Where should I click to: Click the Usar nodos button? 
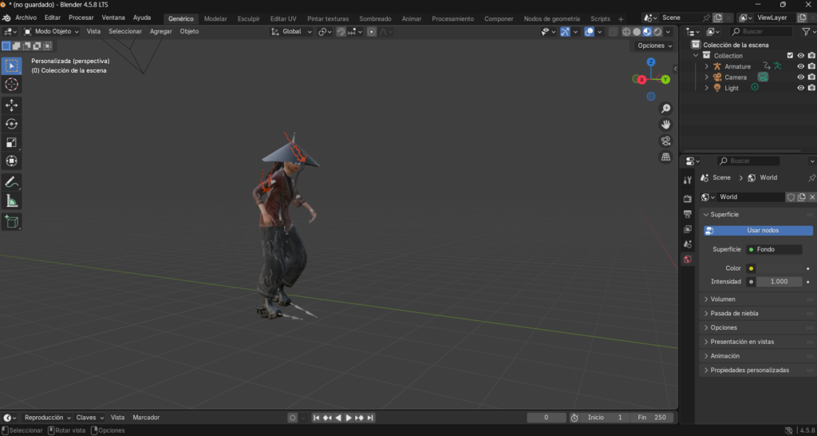click(x=758, y=231)
